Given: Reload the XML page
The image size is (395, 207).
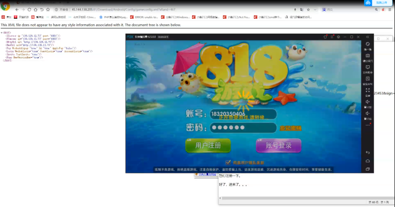Looking at the screenshot, I should 29,9.
